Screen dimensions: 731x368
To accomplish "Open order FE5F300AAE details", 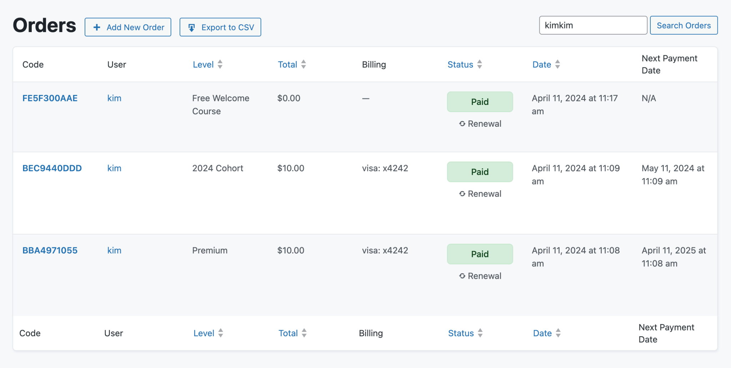I will 50,98.
